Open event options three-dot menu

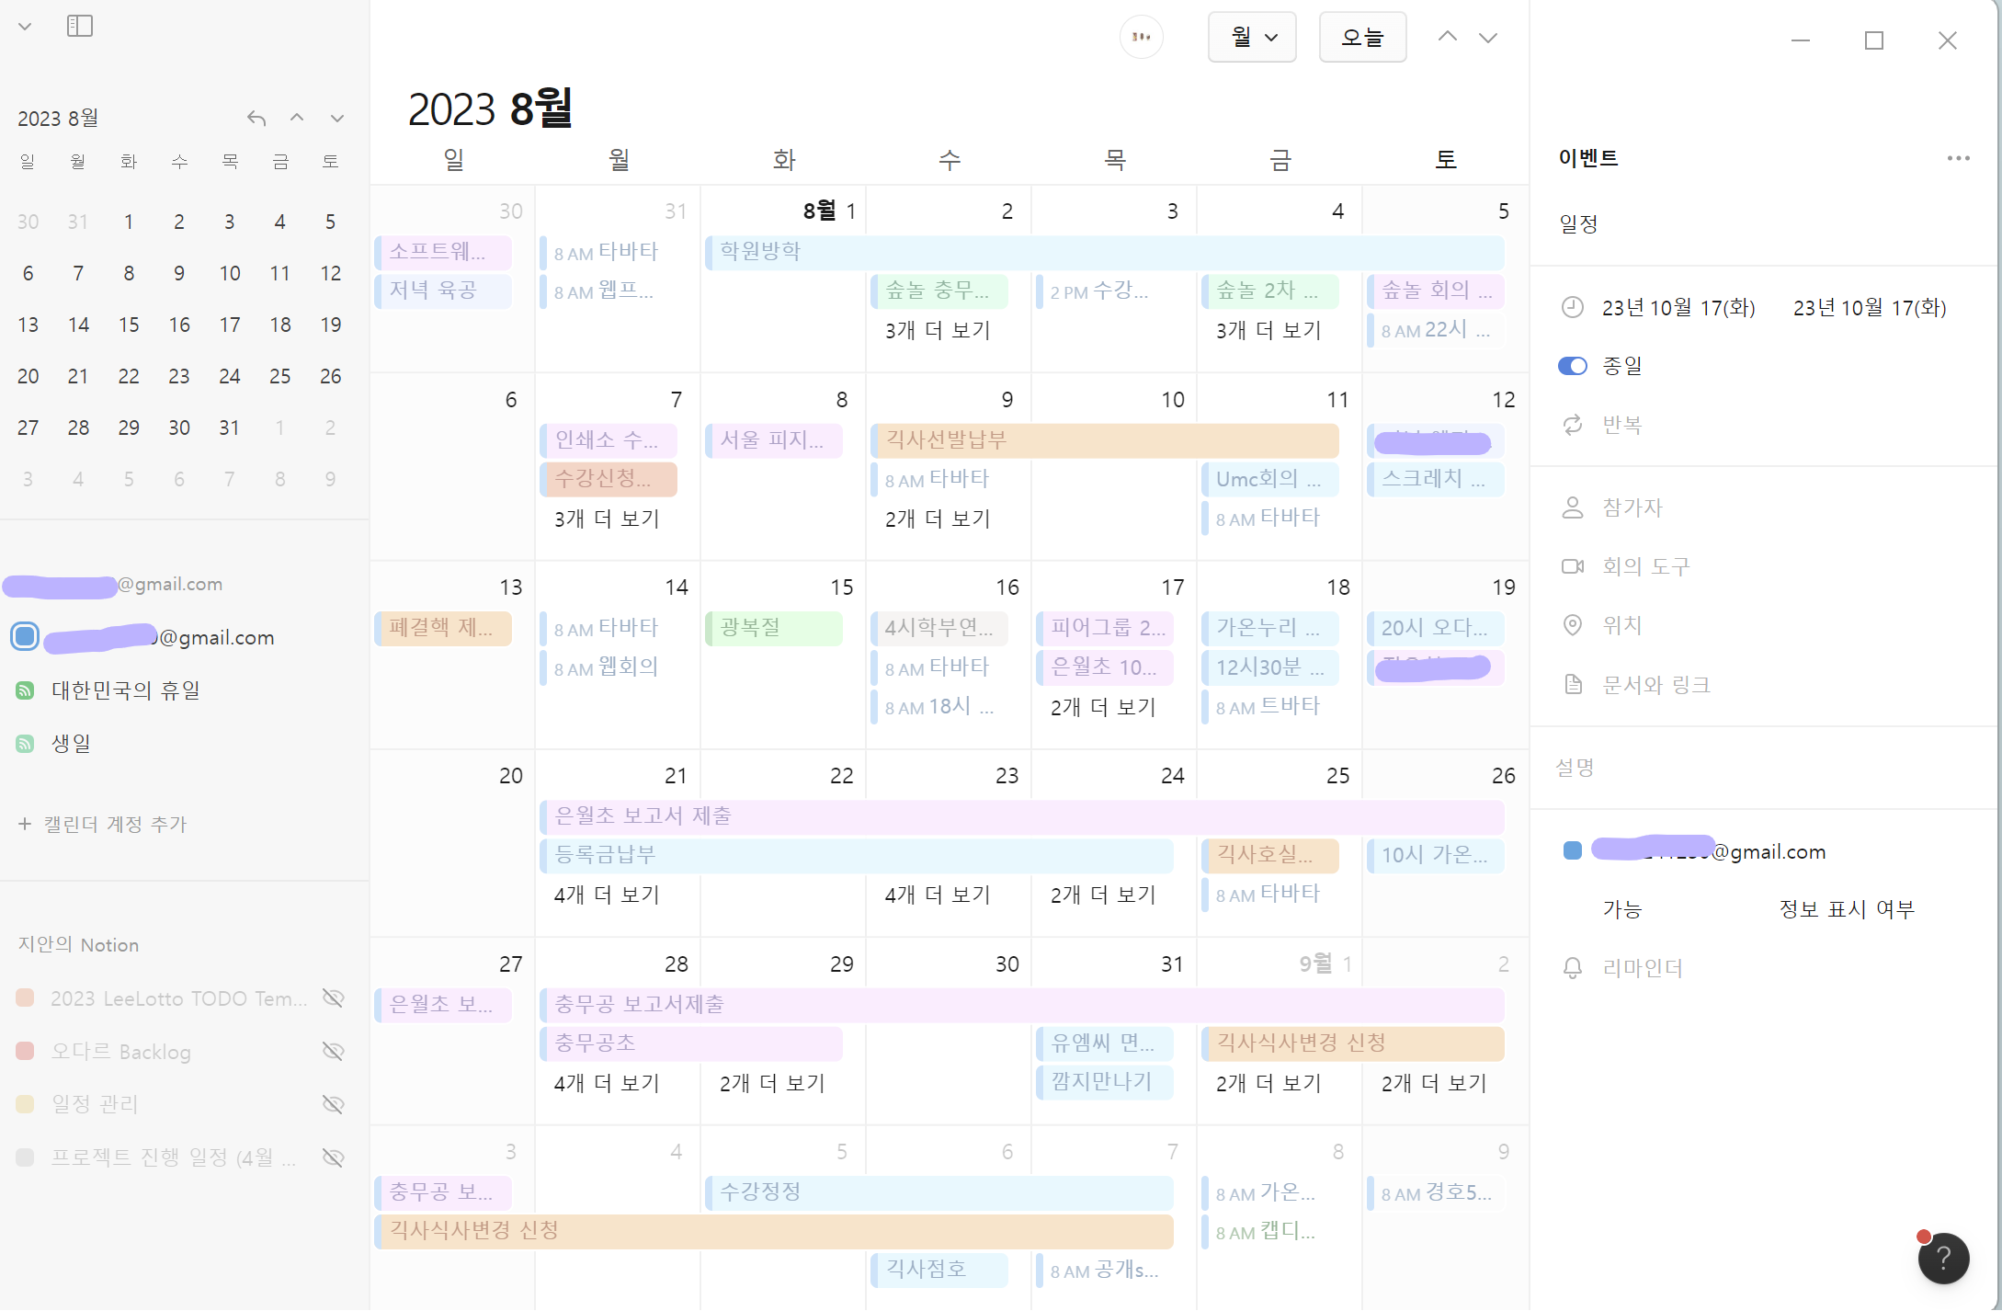[x=1958, y=158]
